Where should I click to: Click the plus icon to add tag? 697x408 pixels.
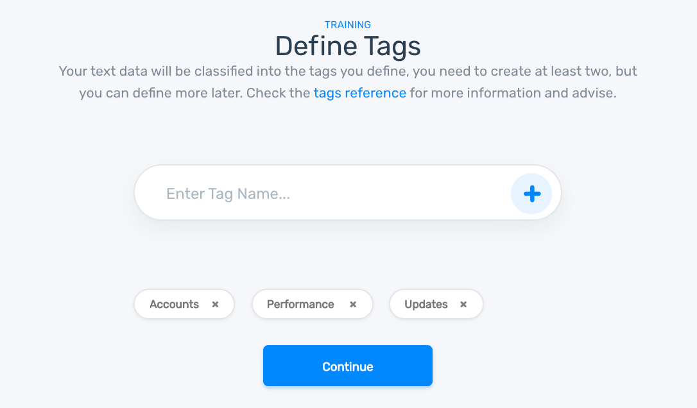[x=531, y=193]
